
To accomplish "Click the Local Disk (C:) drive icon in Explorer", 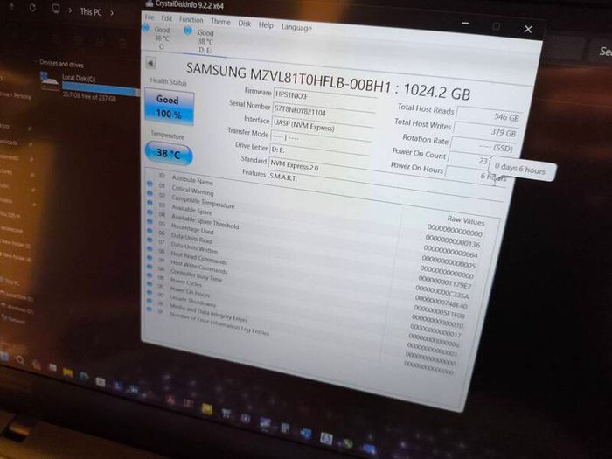I will (49, 80).
